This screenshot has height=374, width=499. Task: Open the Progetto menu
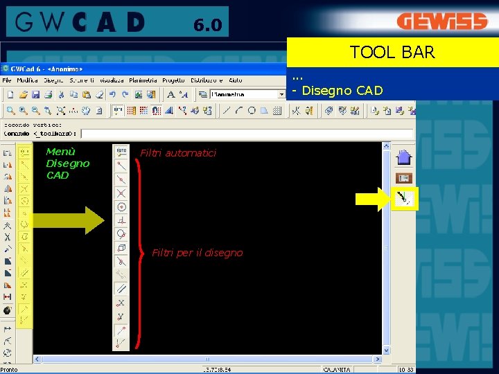(x=173, y=80)
